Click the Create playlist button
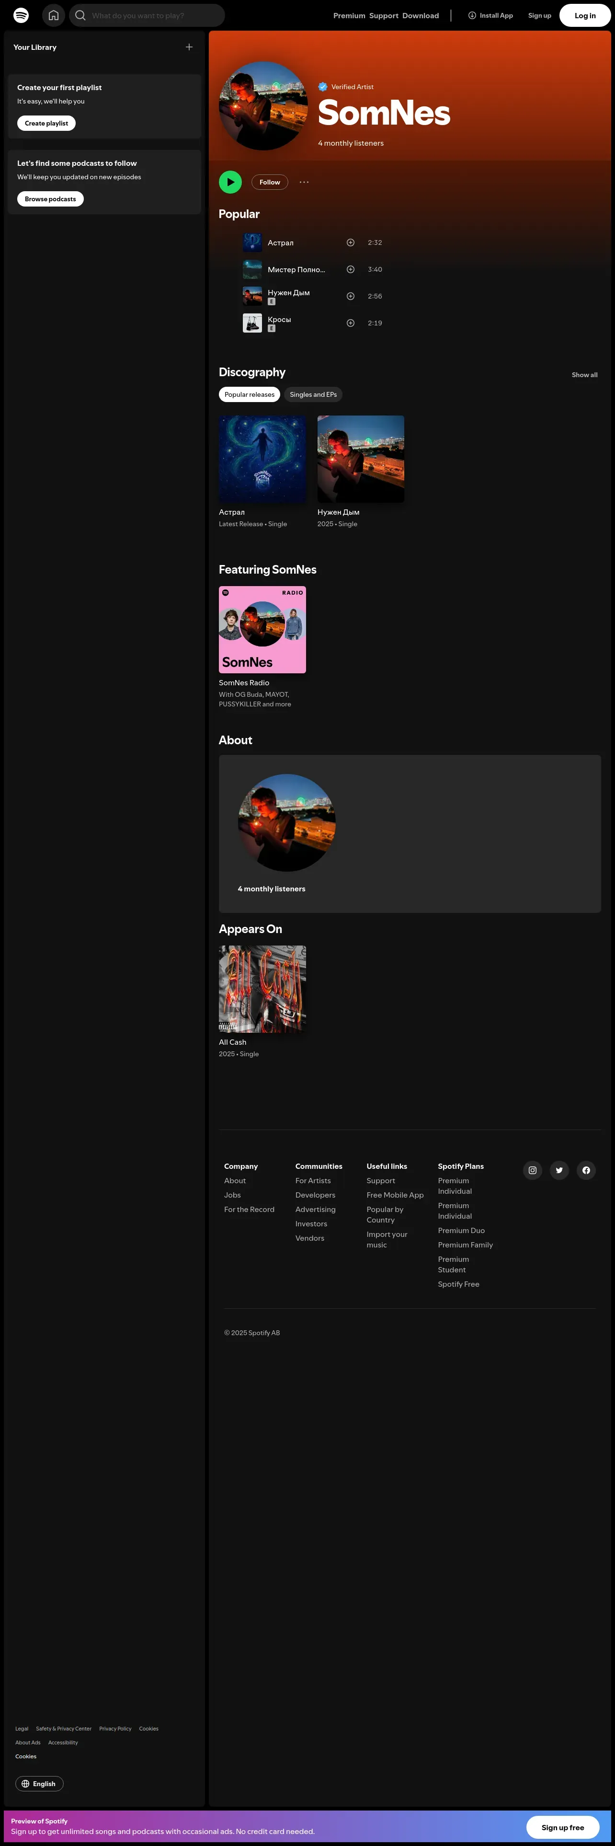 coord(46,123)
